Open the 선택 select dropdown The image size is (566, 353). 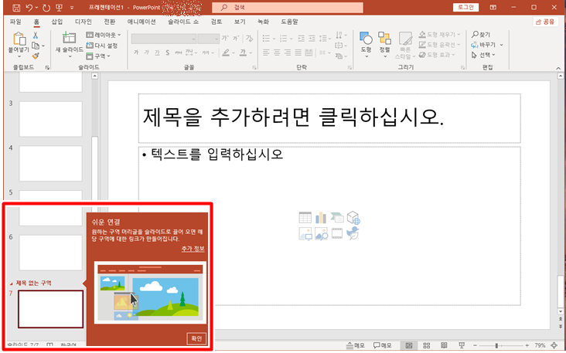point(484,55)
